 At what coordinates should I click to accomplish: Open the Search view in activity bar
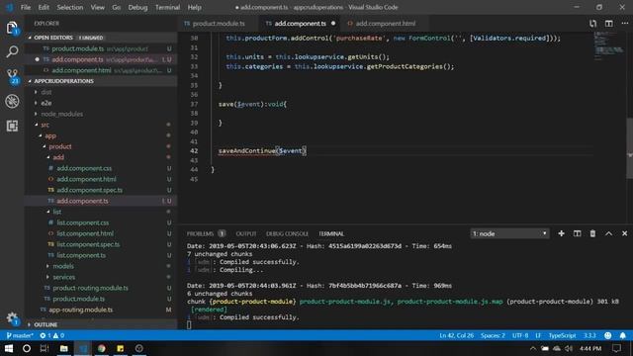(x=12, y=51)
